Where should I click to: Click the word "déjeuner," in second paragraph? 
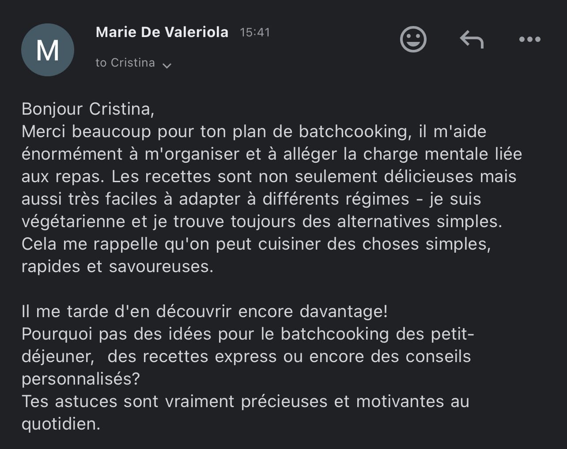point(58,356)
